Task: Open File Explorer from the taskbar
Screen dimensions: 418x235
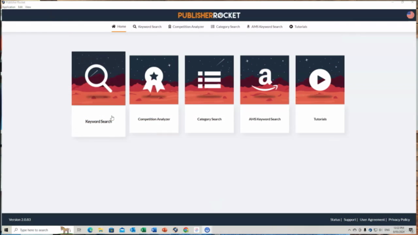Action: point(101,230)
